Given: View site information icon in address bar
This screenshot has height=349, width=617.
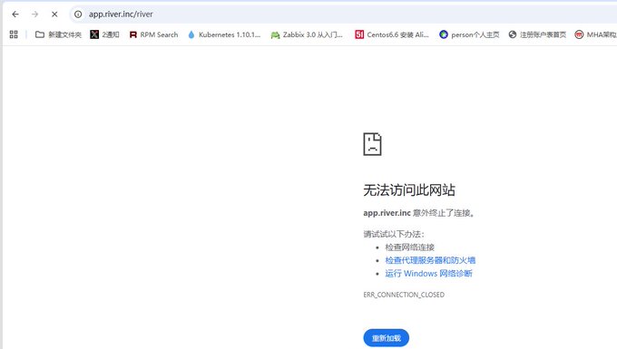Looking at the screenshot, I should point(78,15).
